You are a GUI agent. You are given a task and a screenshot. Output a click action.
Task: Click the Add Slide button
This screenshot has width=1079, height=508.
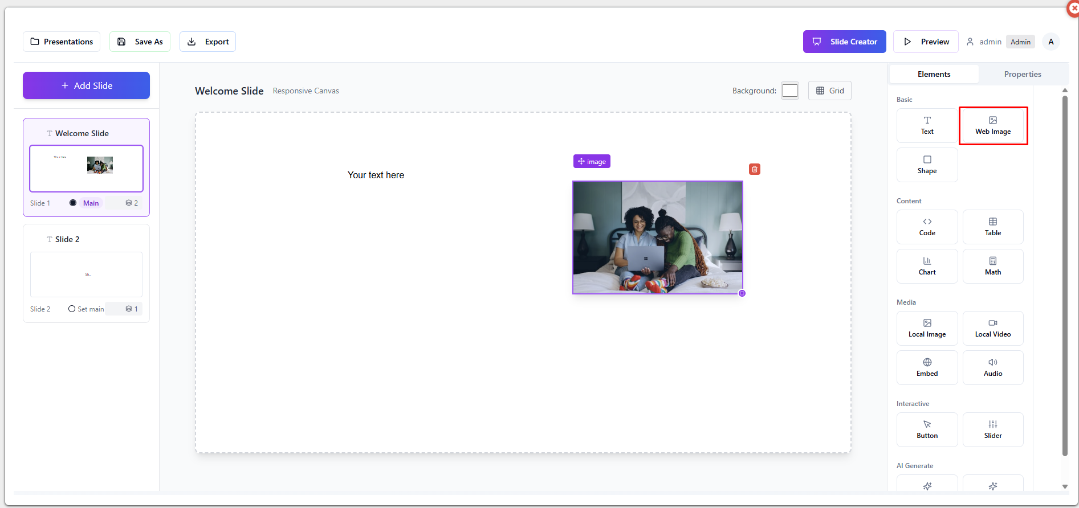pyautogui.click(x=86, y=85)
